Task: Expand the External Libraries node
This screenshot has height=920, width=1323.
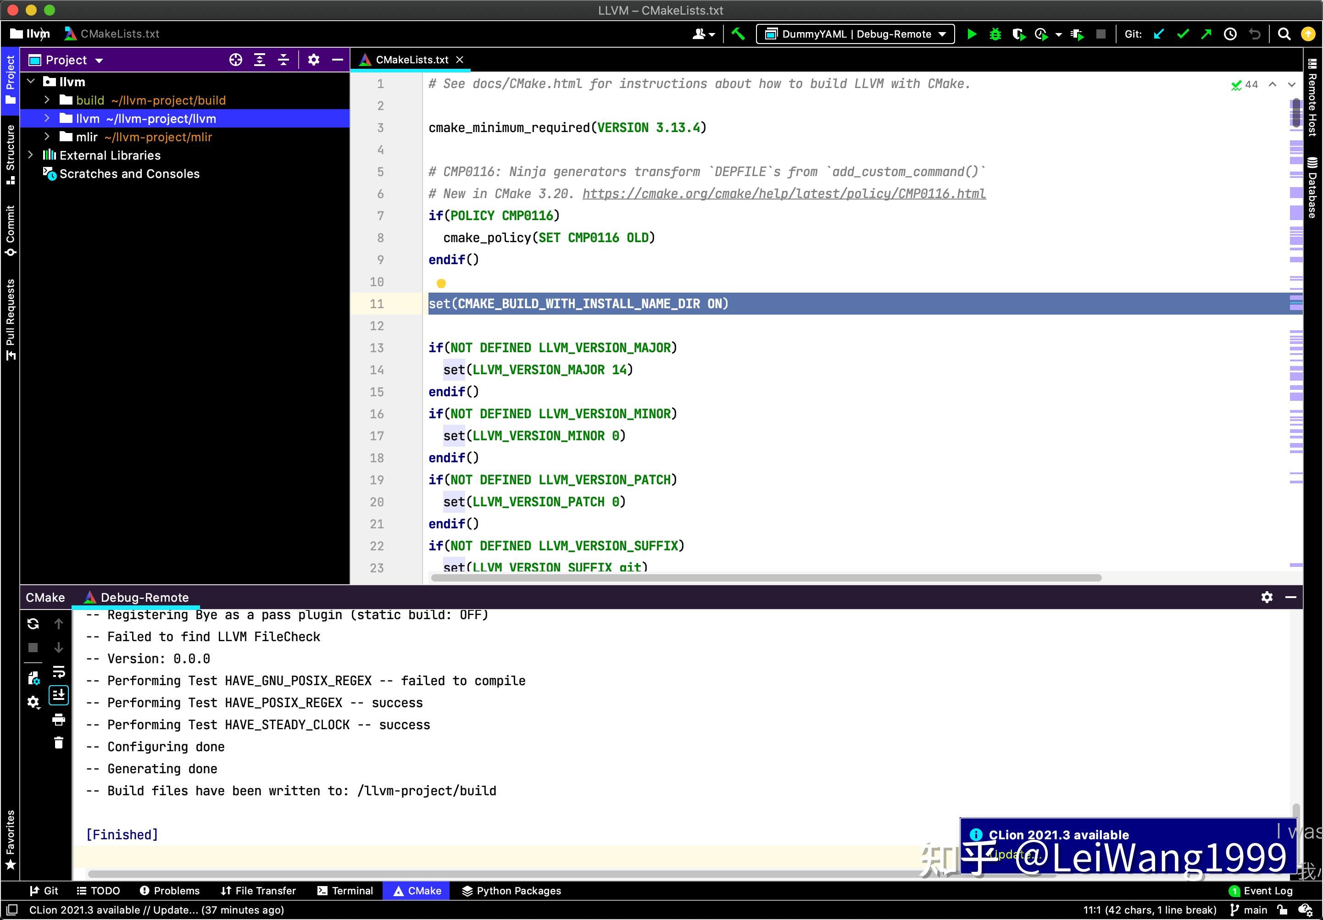Action: click(31, 155)
